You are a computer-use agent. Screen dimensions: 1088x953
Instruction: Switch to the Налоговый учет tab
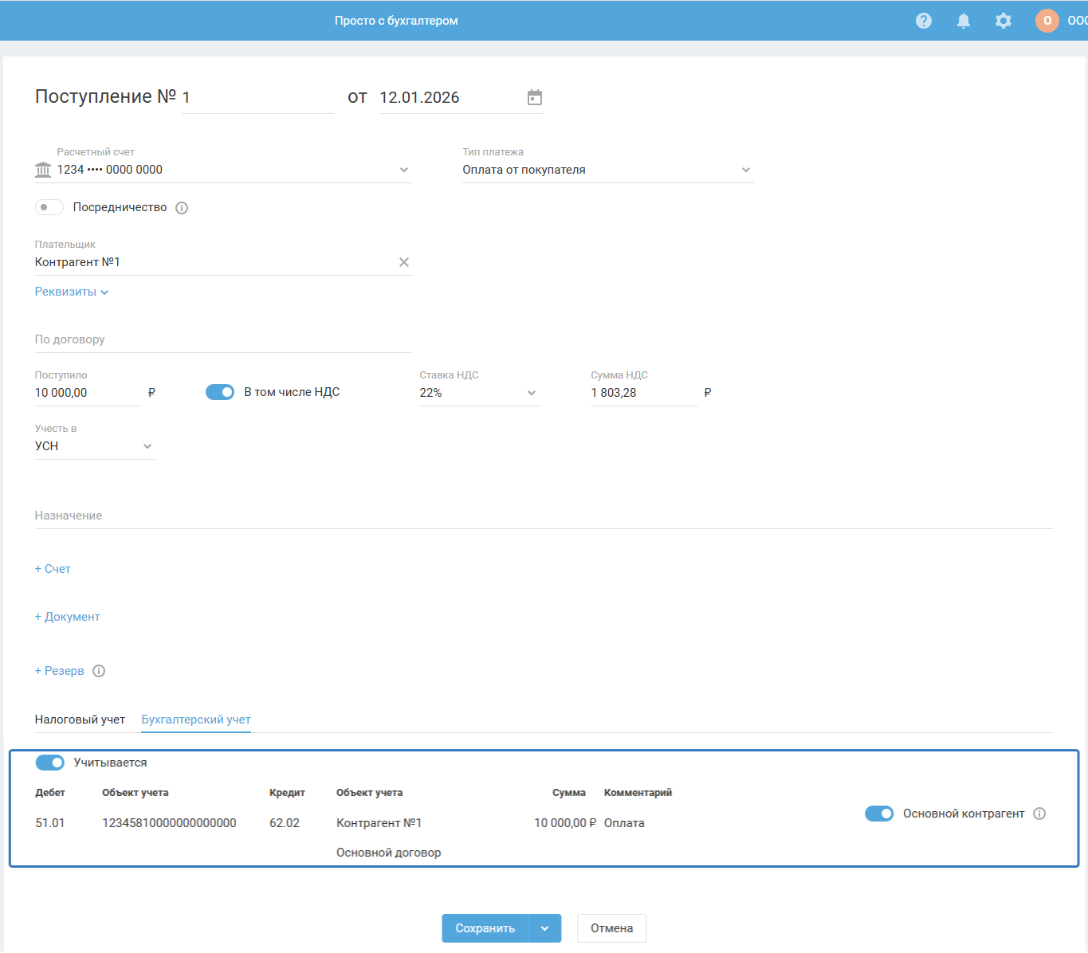click(x=80, y=720)
